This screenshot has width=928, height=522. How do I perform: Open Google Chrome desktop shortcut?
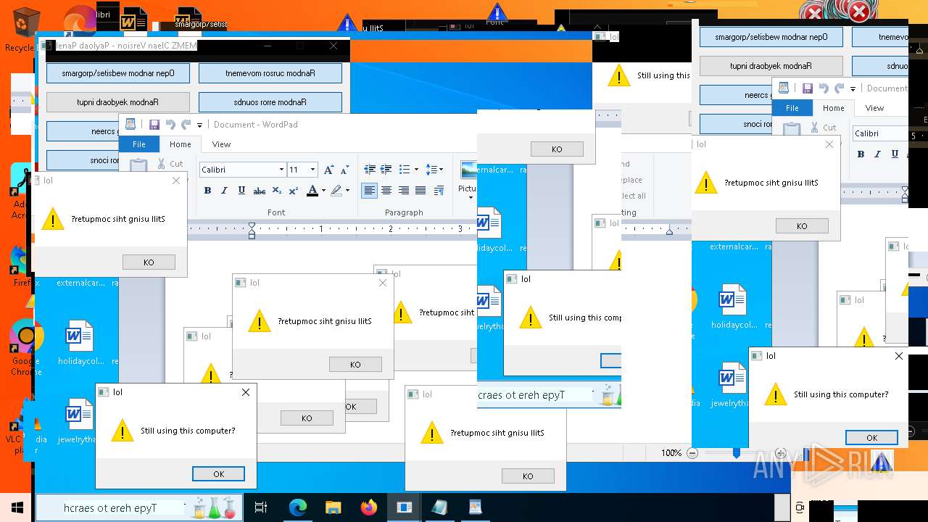[26, 348]
